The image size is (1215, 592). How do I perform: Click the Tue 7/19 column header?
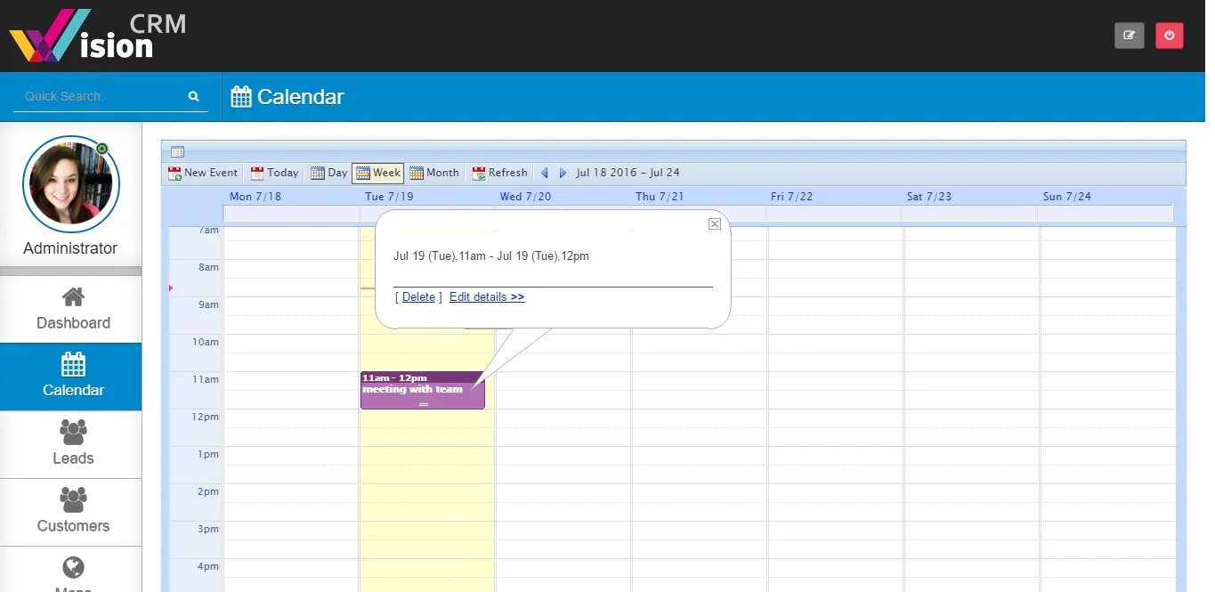389,197
